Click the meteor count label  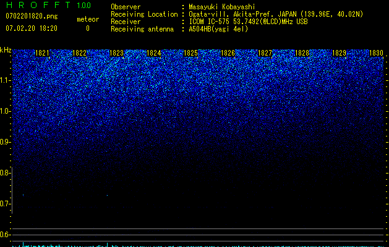point(88,19)
